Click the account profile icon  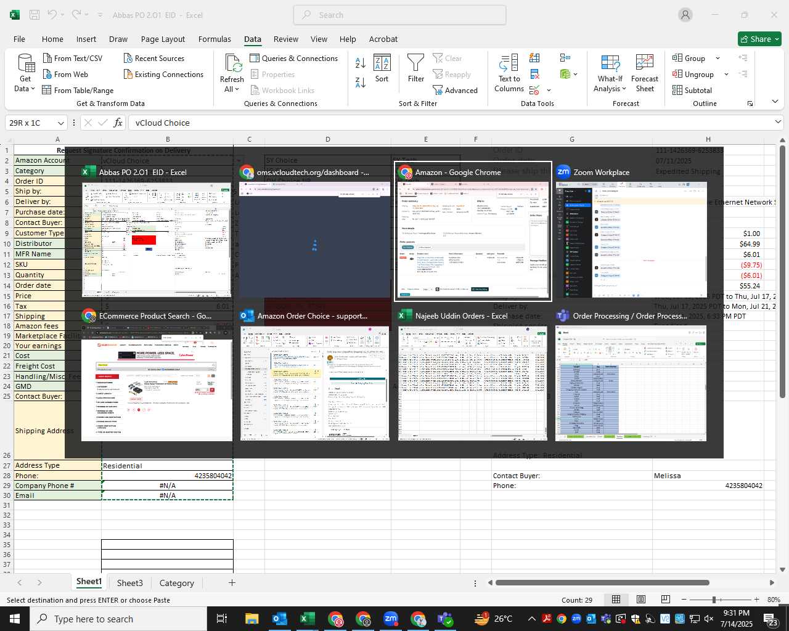[685, 15]
